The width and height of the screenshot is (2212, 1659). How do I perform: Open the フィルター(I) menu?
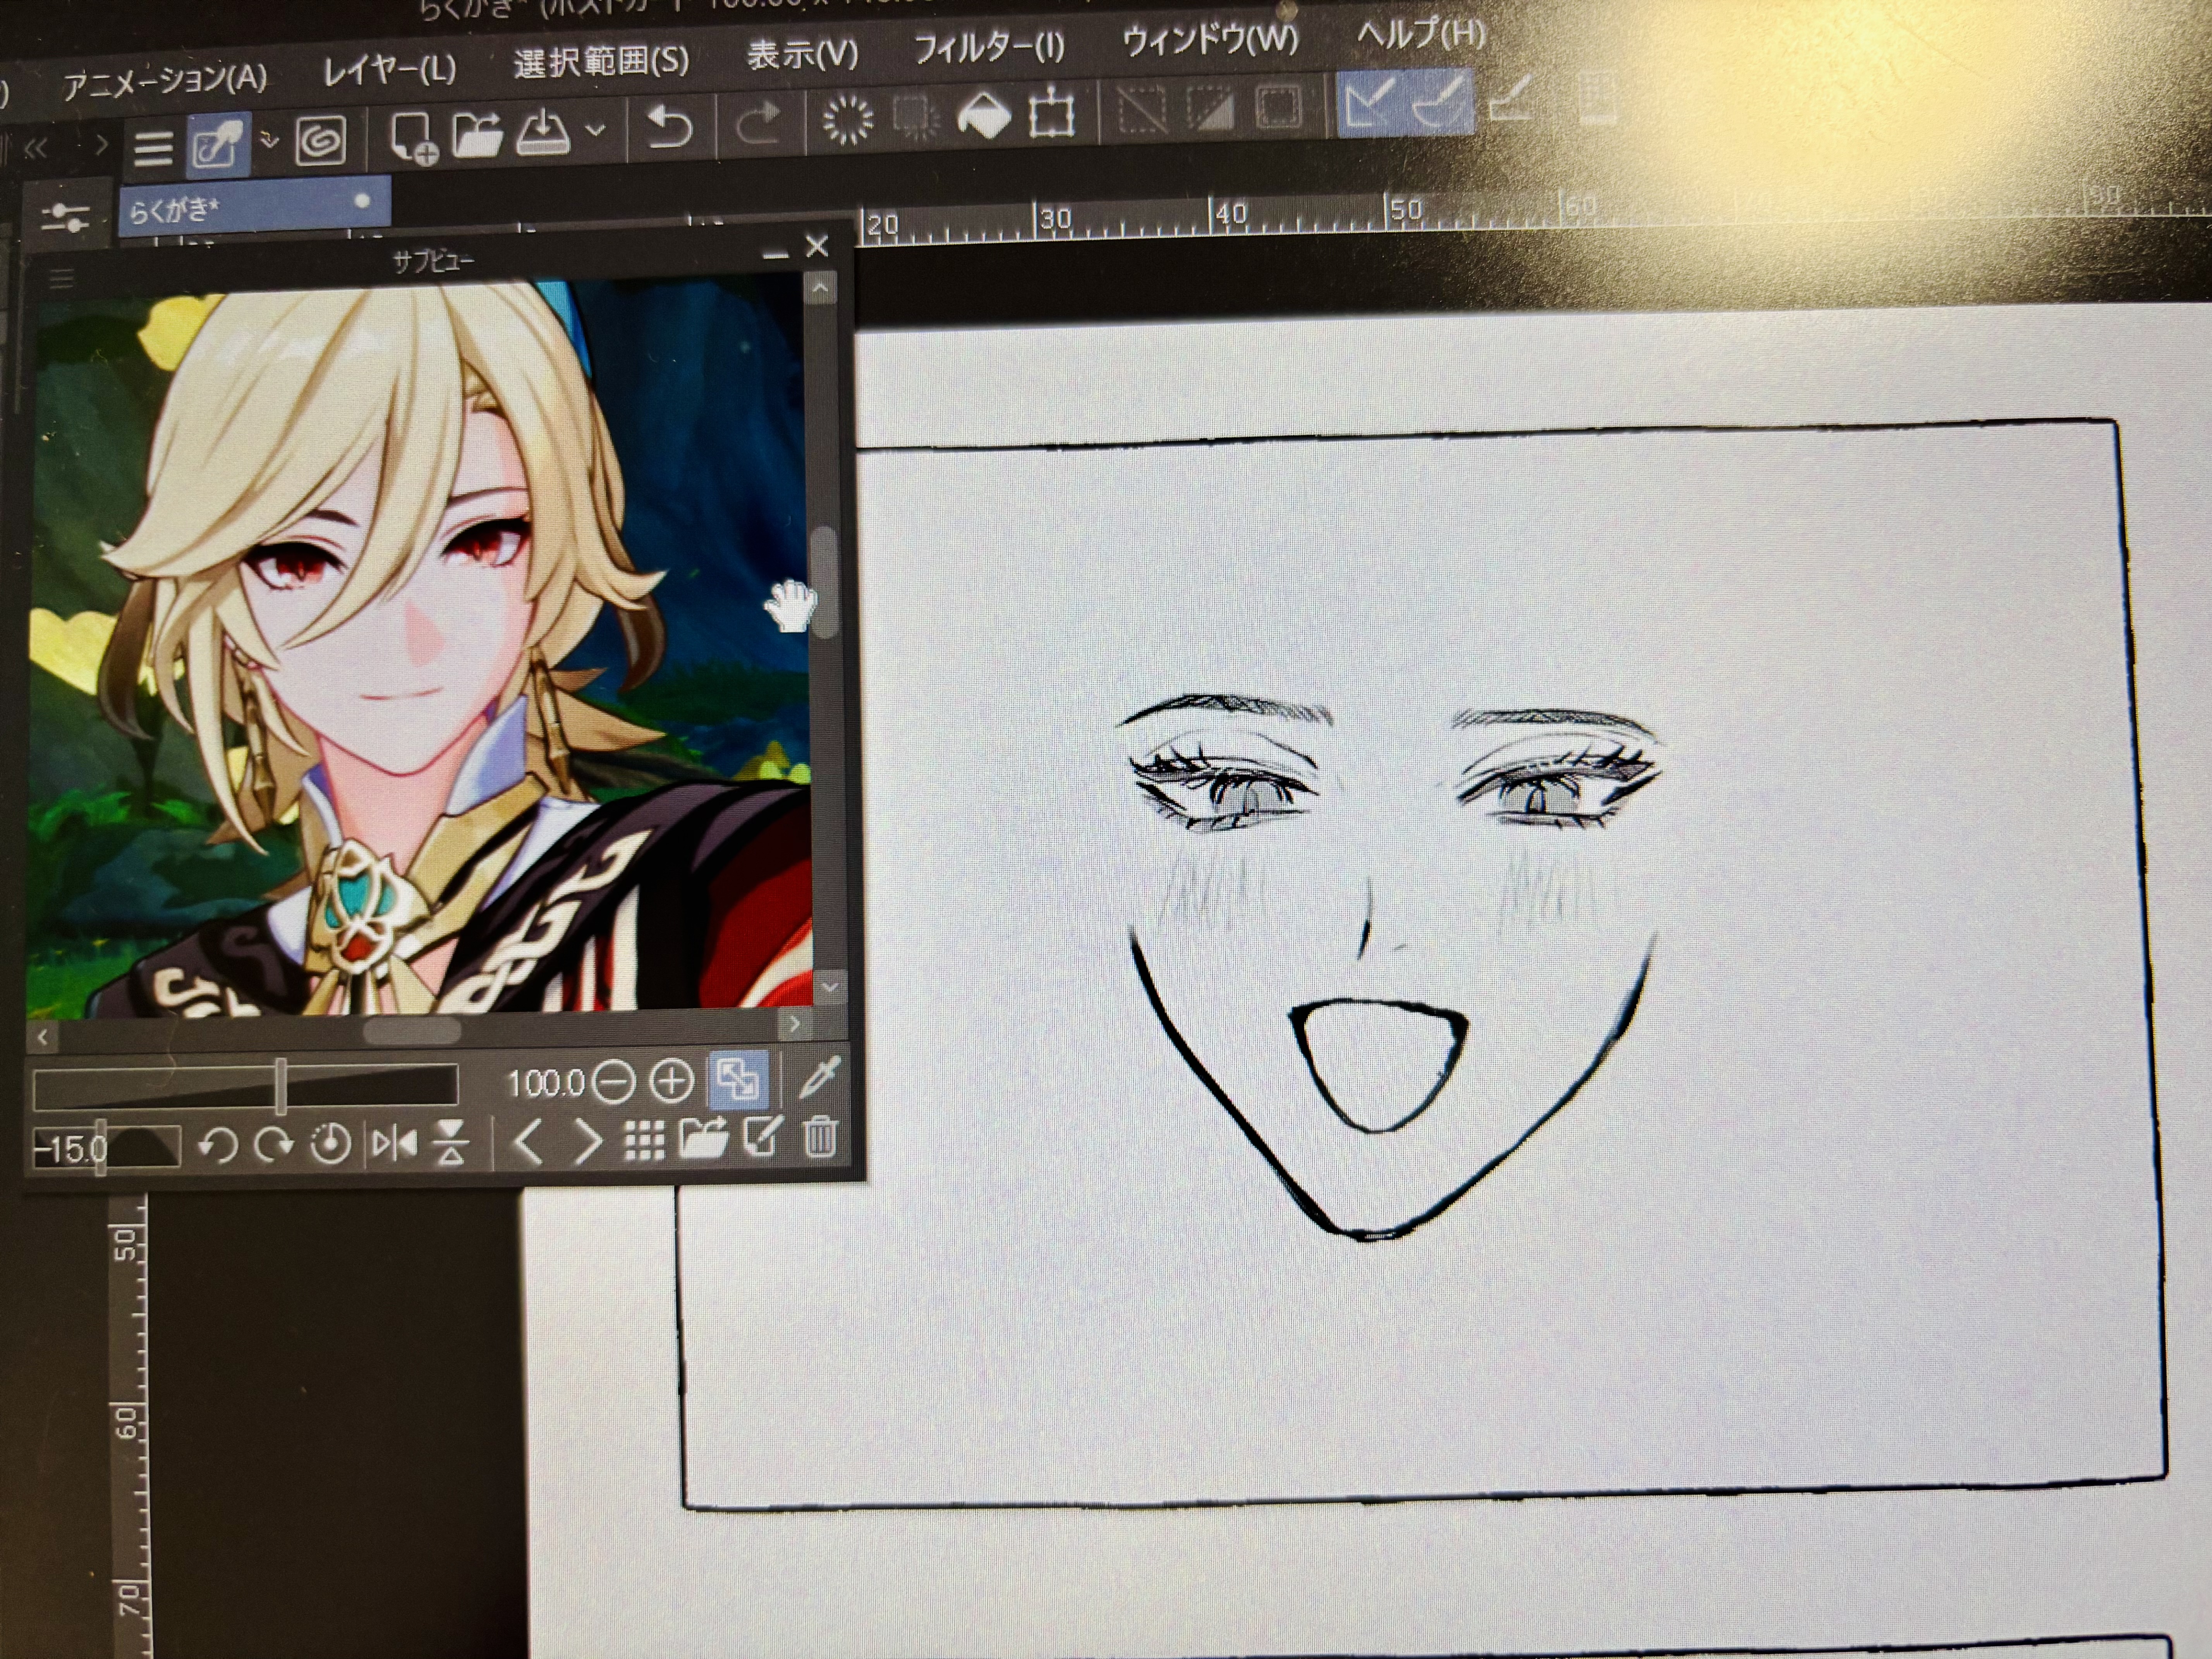[989, 48]
